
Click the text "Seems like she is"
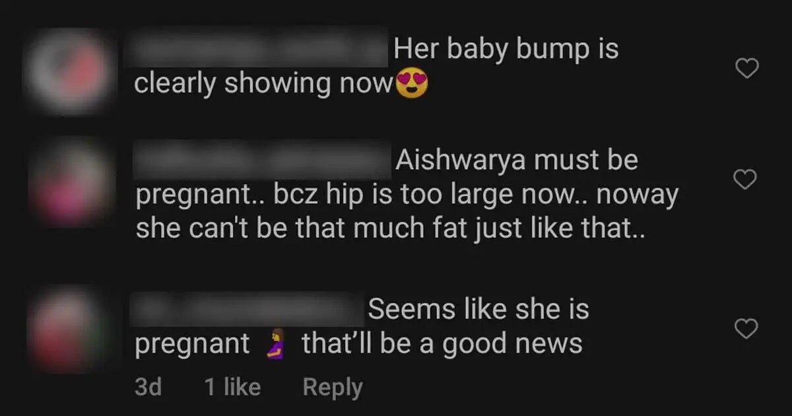coord(478,309)
